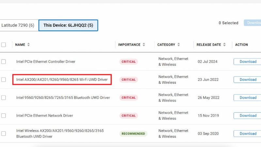Download the 26 May 2022 Bluetooth UWD Driver
Screen dimensions: 261x147
tap(247, 98)
